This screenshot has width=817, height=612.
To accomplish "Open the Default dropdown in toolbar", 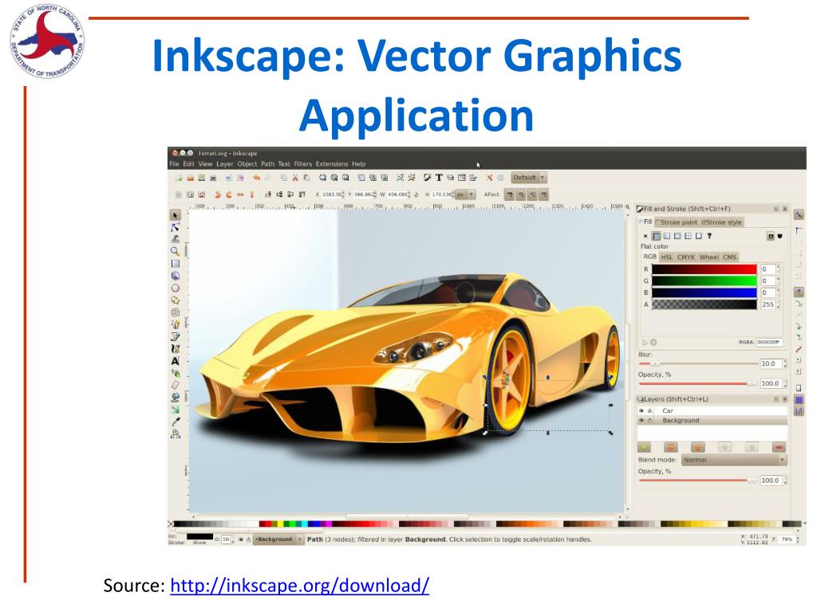I will [x=528, y=178].
